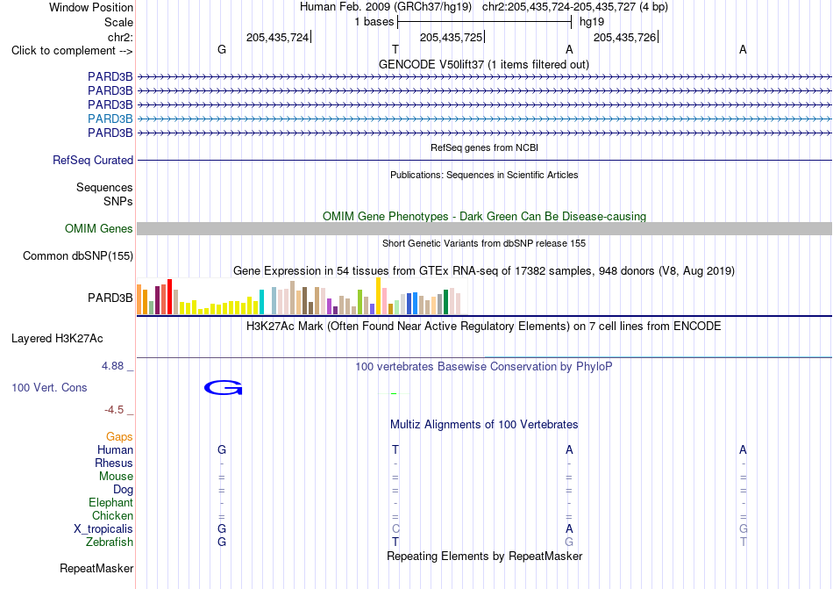The height and width of the screenshot is (589, 833).
Task: Click the Elephant species label
Action: pos(110,502)
